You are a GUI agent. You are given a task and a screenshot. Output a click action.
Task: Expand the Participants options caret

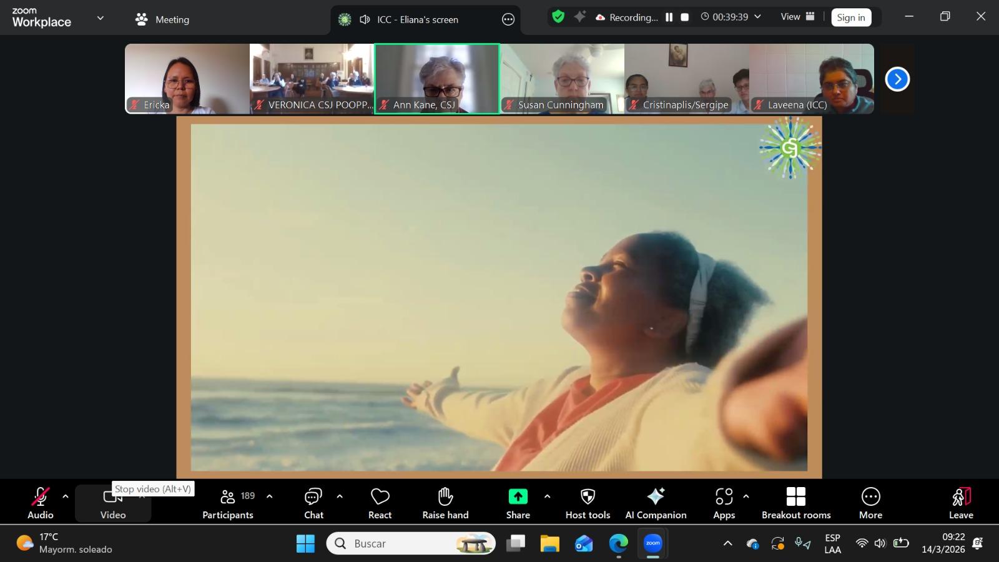(270, 496)
